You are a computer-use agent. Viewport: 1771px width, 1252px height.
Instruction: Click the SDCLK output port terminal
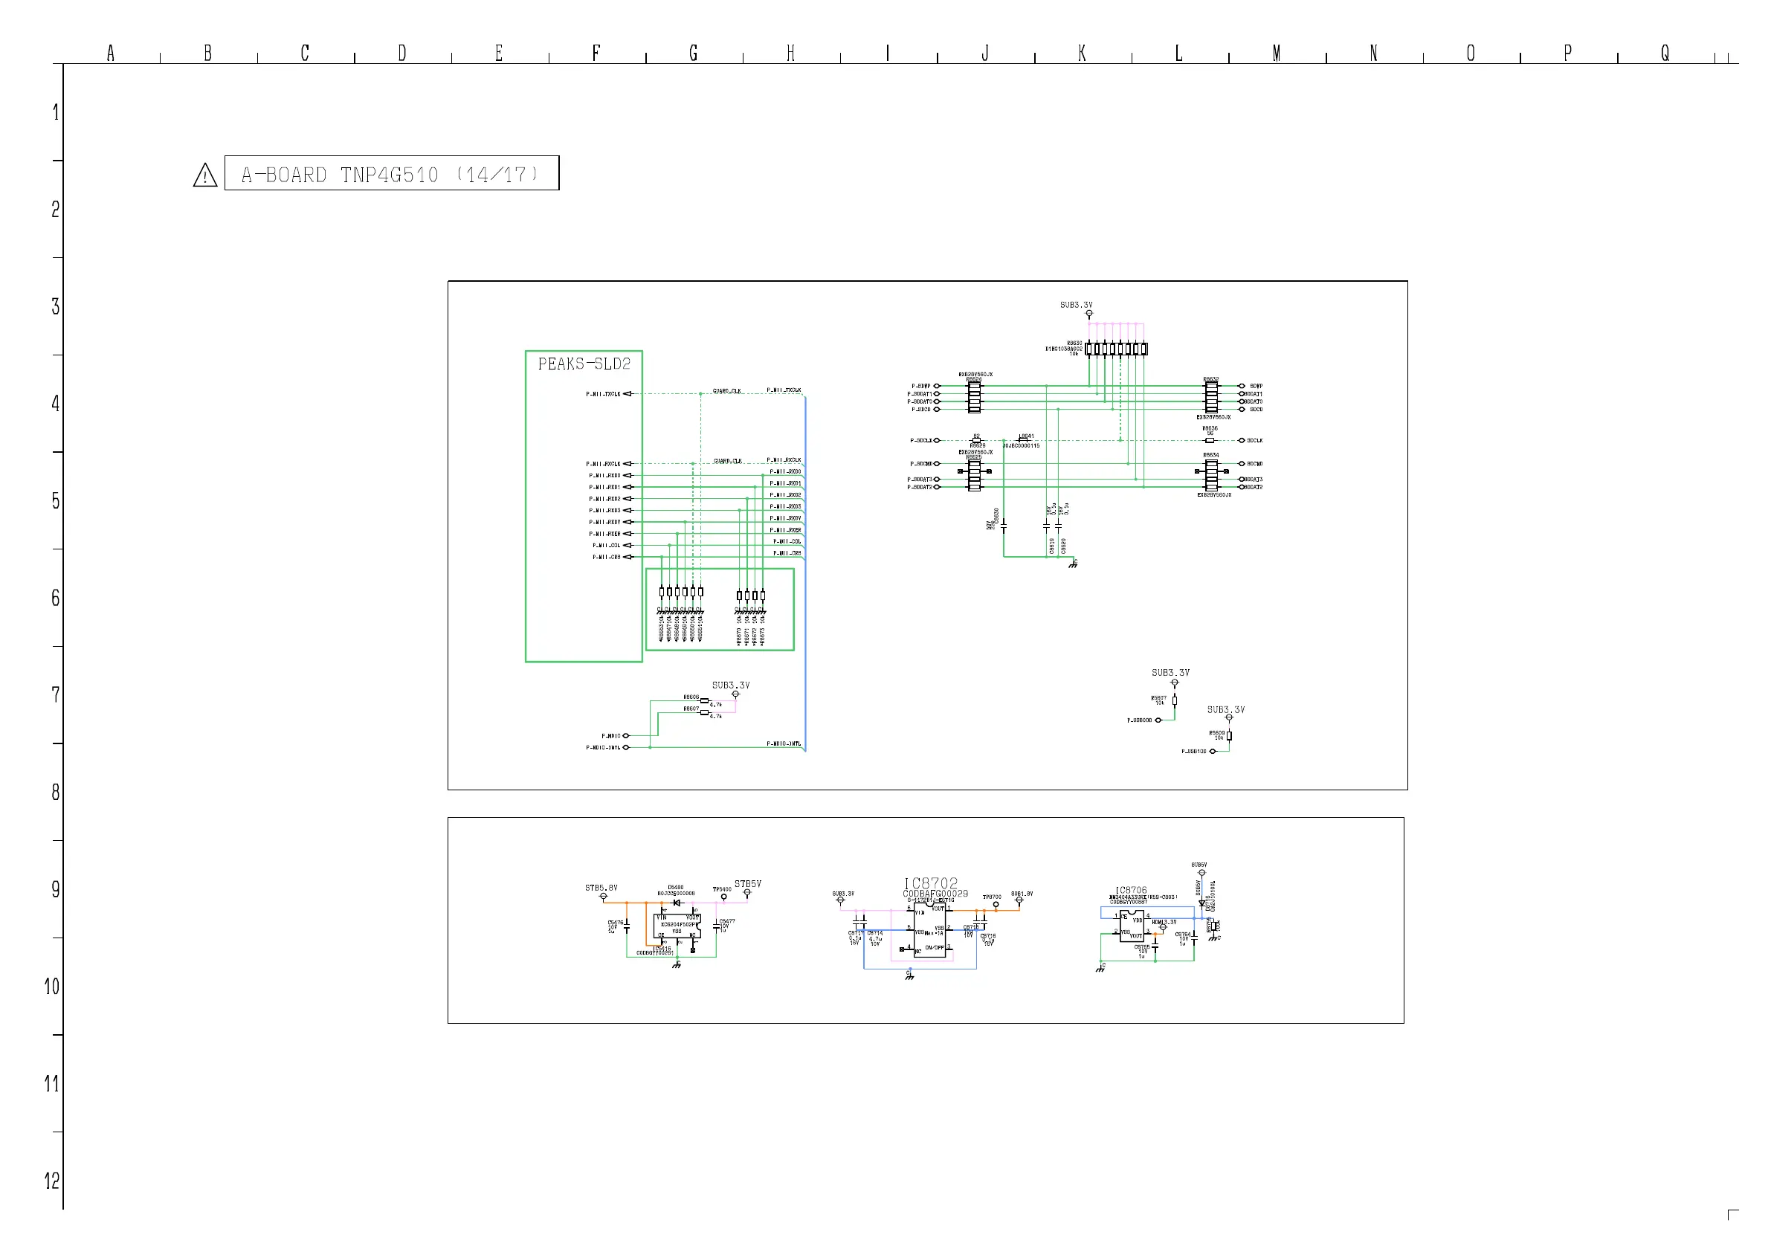pyautogui.click(x=1241, y=440)
